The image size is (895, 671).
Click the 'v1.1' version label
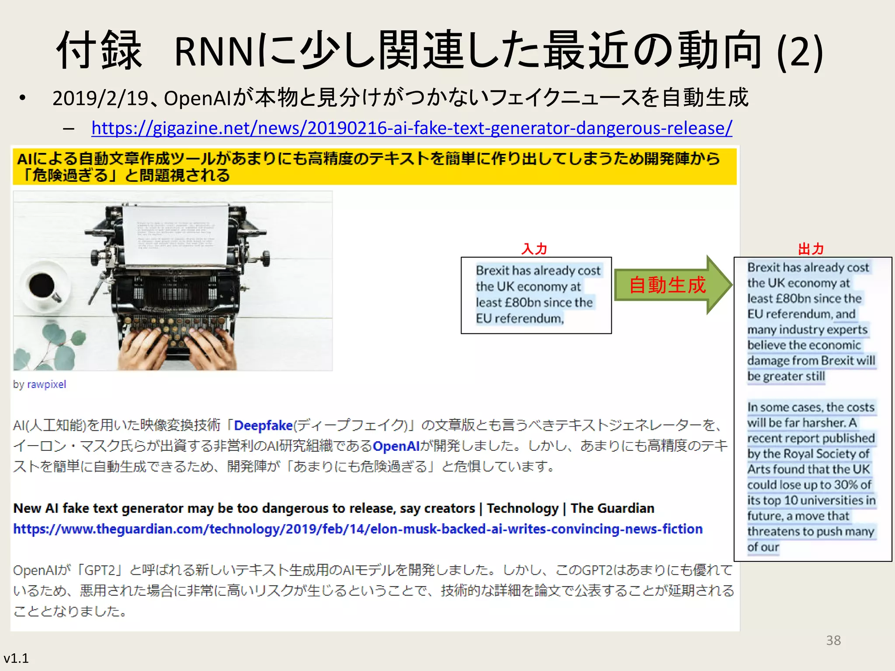coord(16,658)
